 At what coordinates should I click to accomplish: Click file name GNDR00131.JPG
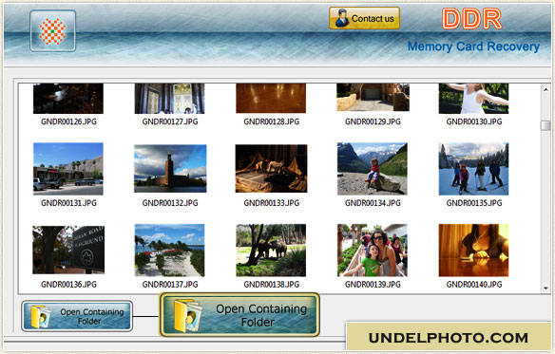68,203
